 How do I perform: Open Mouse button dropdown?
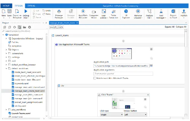point(135,115)
